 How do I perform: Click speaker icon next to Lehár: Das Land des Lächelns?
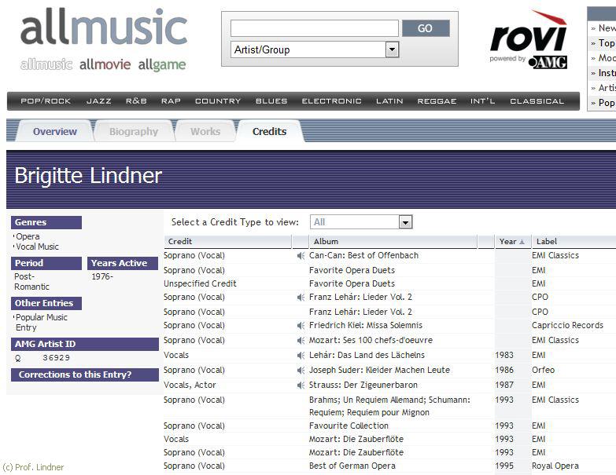coord(301,356)
